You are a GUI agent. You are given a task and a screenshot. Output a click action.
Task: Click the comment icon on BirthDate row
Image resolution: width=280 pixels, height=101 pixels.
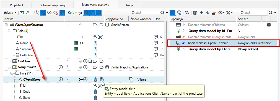[x=156, y=55]
